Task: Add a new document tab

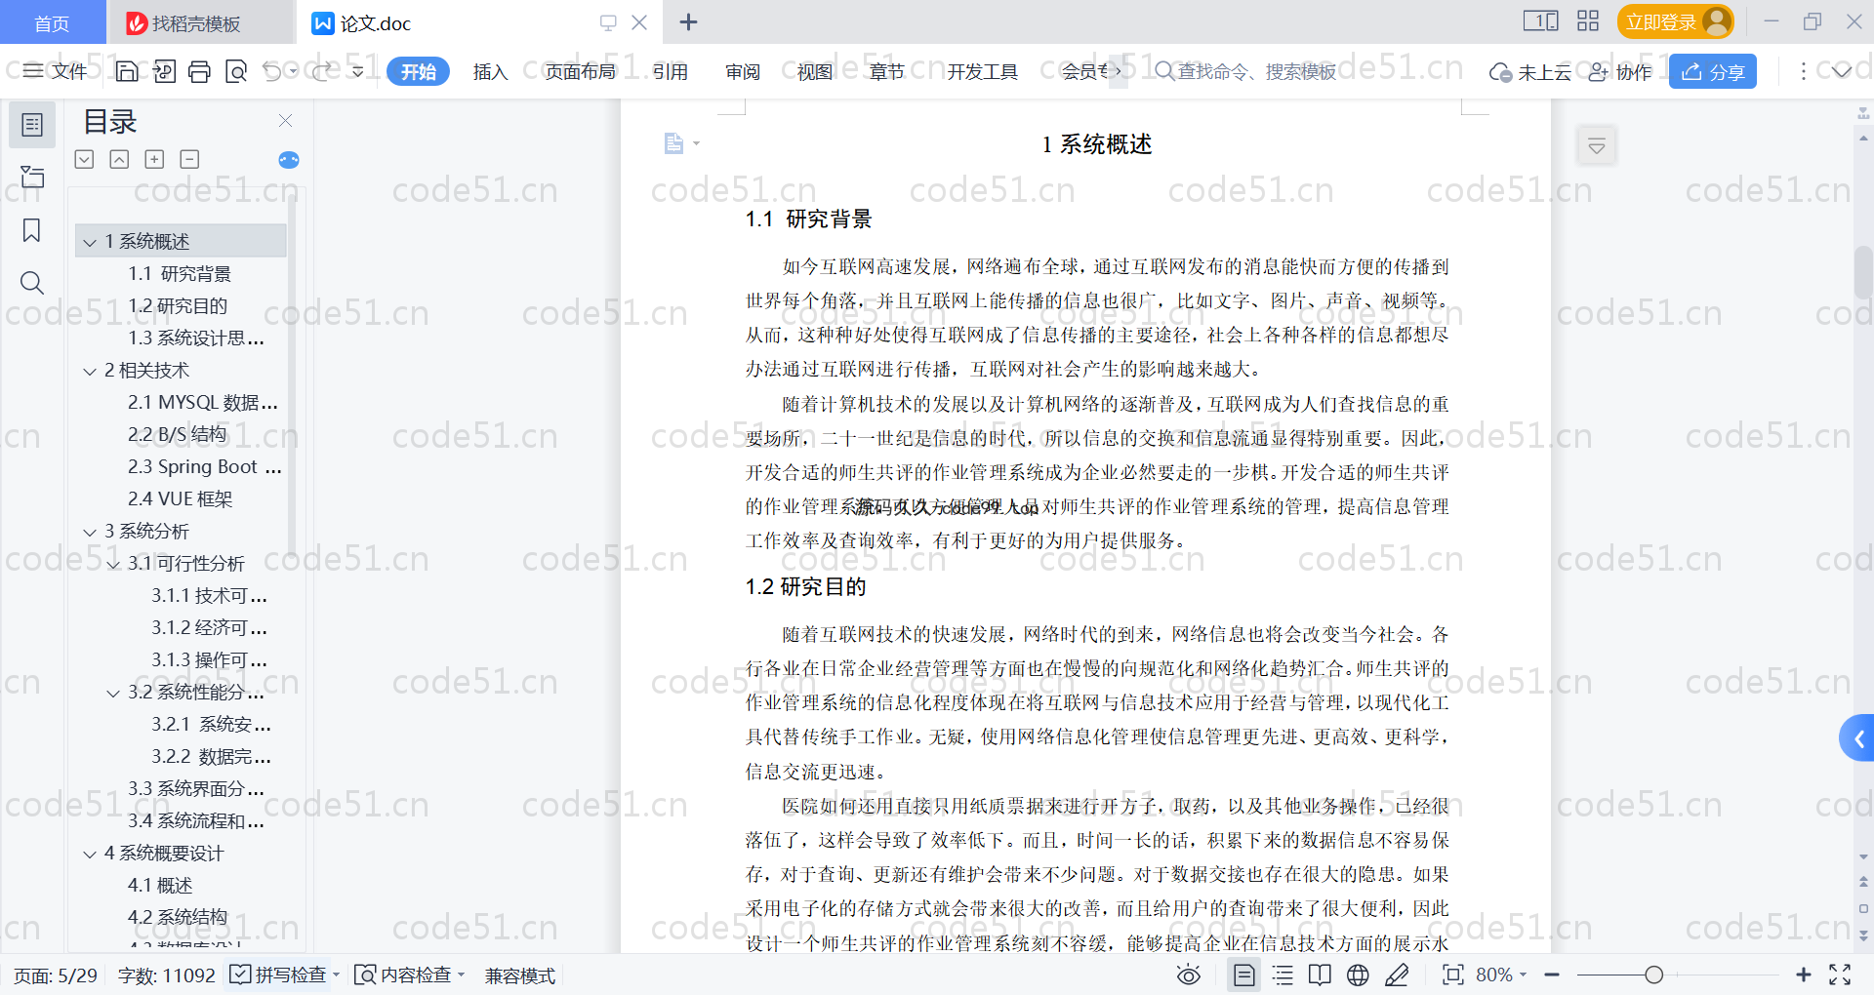Action: pyautogui.click(x=688, y=22)
